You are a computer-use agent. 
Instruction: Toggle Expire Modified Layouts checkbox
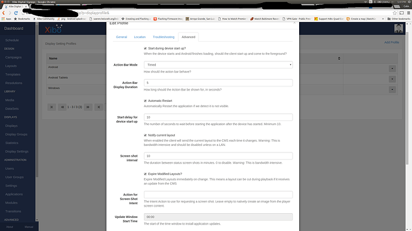pos(145,174)
